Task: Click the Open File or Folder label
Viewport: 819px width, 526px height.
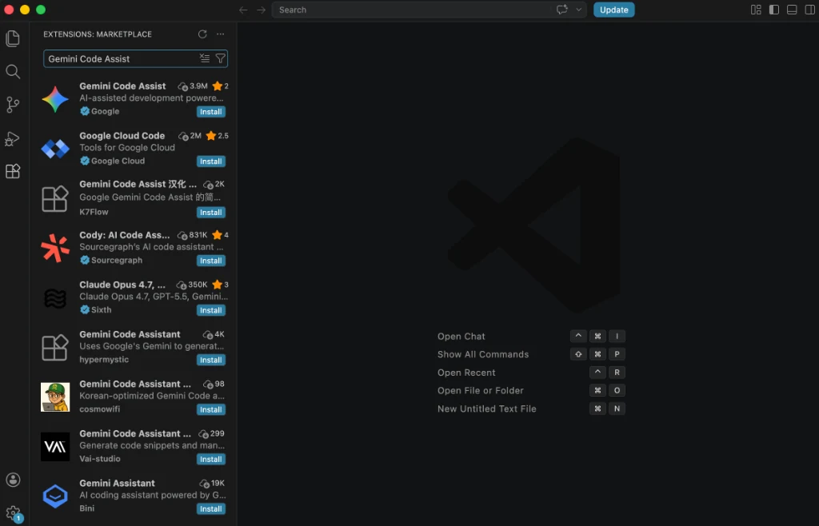Action: coord(481,390)
